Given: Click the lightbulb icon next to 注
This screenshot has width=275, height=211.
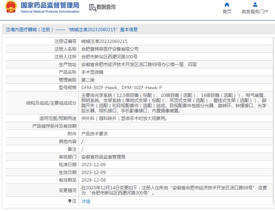Looking at the screenshot, I should click(x=69, y=201).
